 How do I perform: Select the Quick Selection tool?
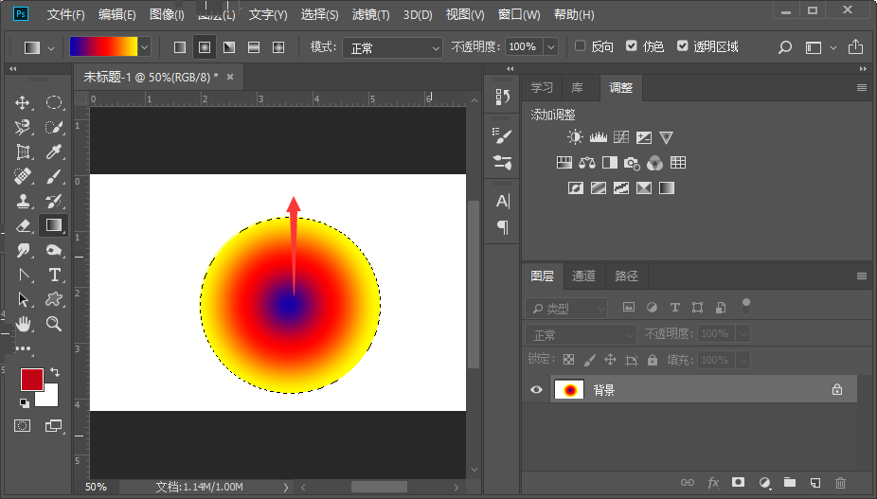(54, 127)
